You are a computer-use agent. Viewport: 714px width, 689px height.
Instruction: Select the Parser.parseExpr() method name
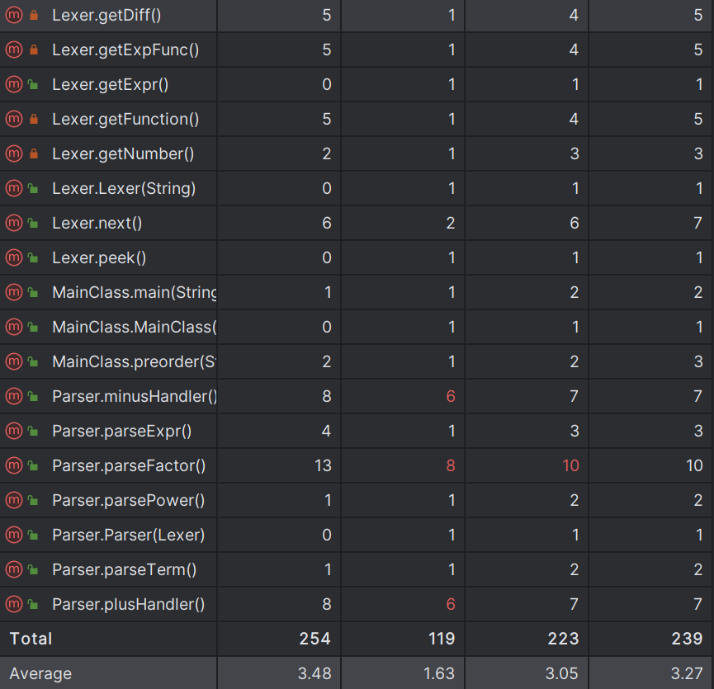tap(121, 431)
